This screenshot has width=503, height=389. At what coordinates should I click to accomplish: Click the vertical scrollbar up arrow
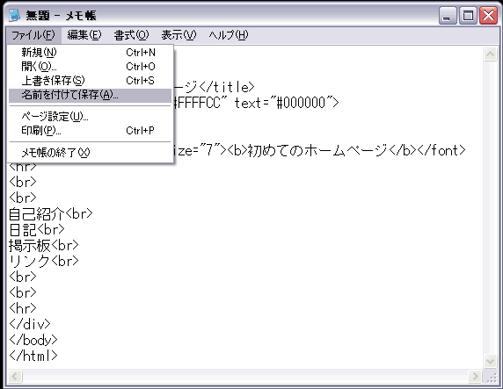point(490,54)
